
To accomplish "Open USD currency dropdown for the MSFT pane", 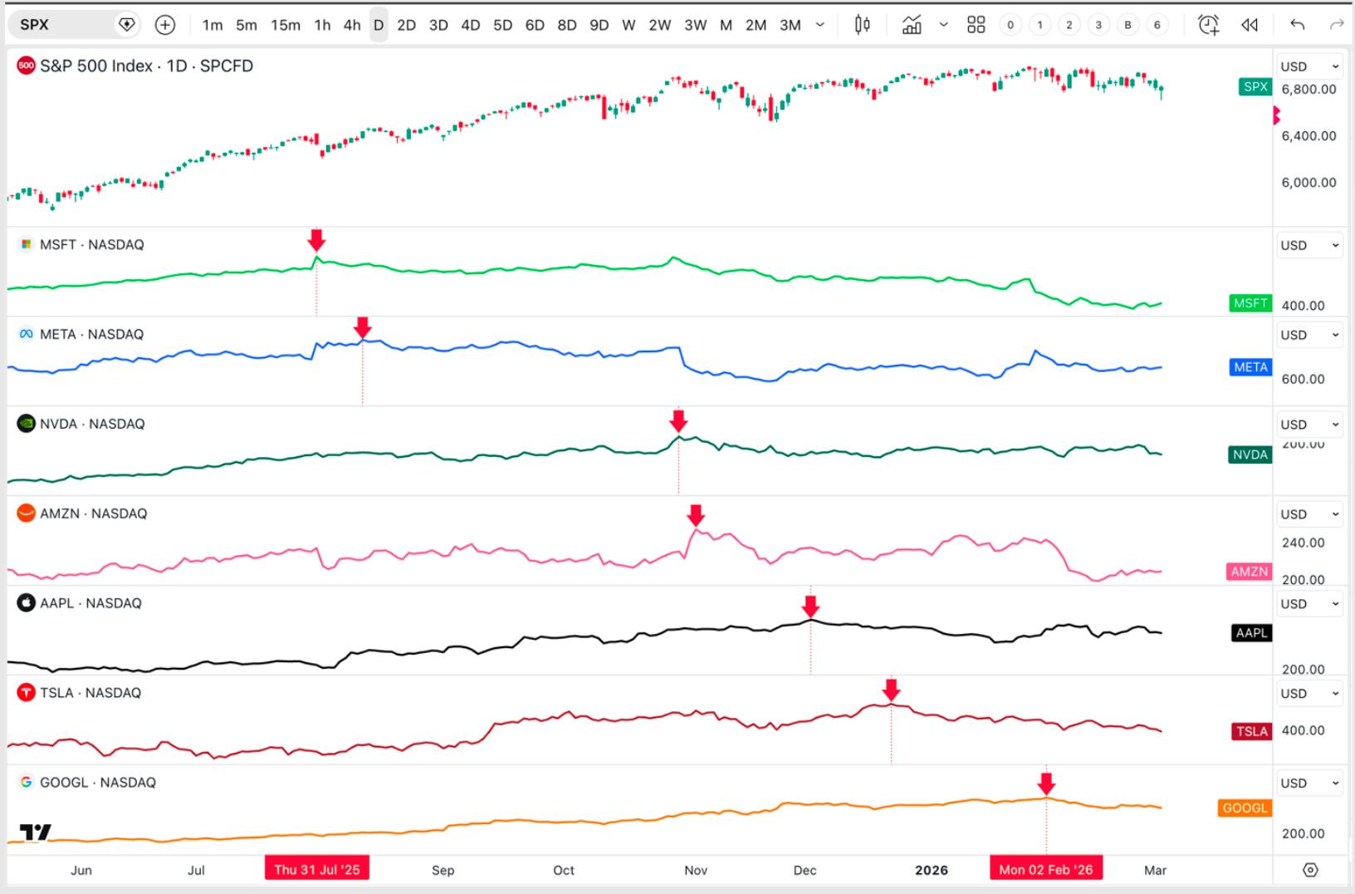I will 1309,245.
